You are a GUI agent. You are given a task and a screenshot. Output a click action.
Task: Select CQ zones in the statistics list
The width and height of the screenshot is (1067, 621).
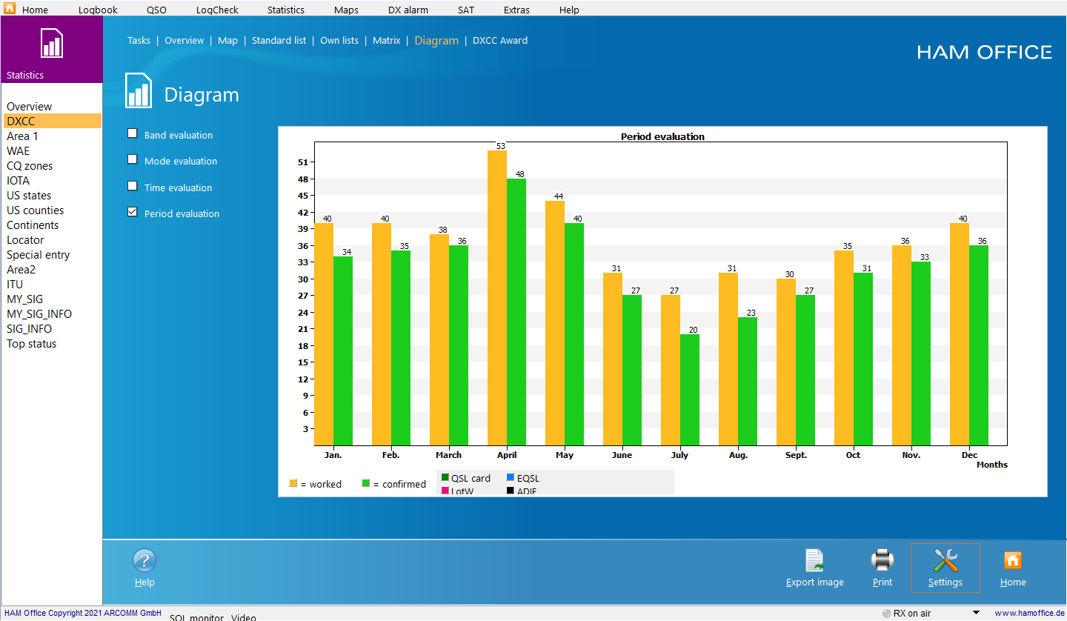pos(30,166)
